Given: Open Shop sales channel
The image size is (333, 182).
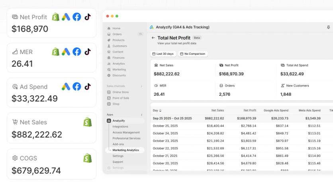Looking at the screenshot, I should click(x=116, y=104).
